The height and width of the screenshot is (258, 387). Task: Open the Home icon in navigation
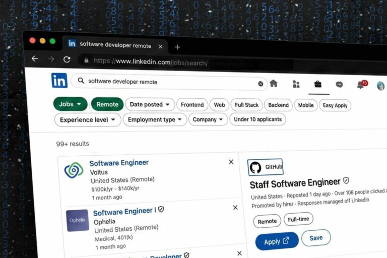[x=274, y=84]
